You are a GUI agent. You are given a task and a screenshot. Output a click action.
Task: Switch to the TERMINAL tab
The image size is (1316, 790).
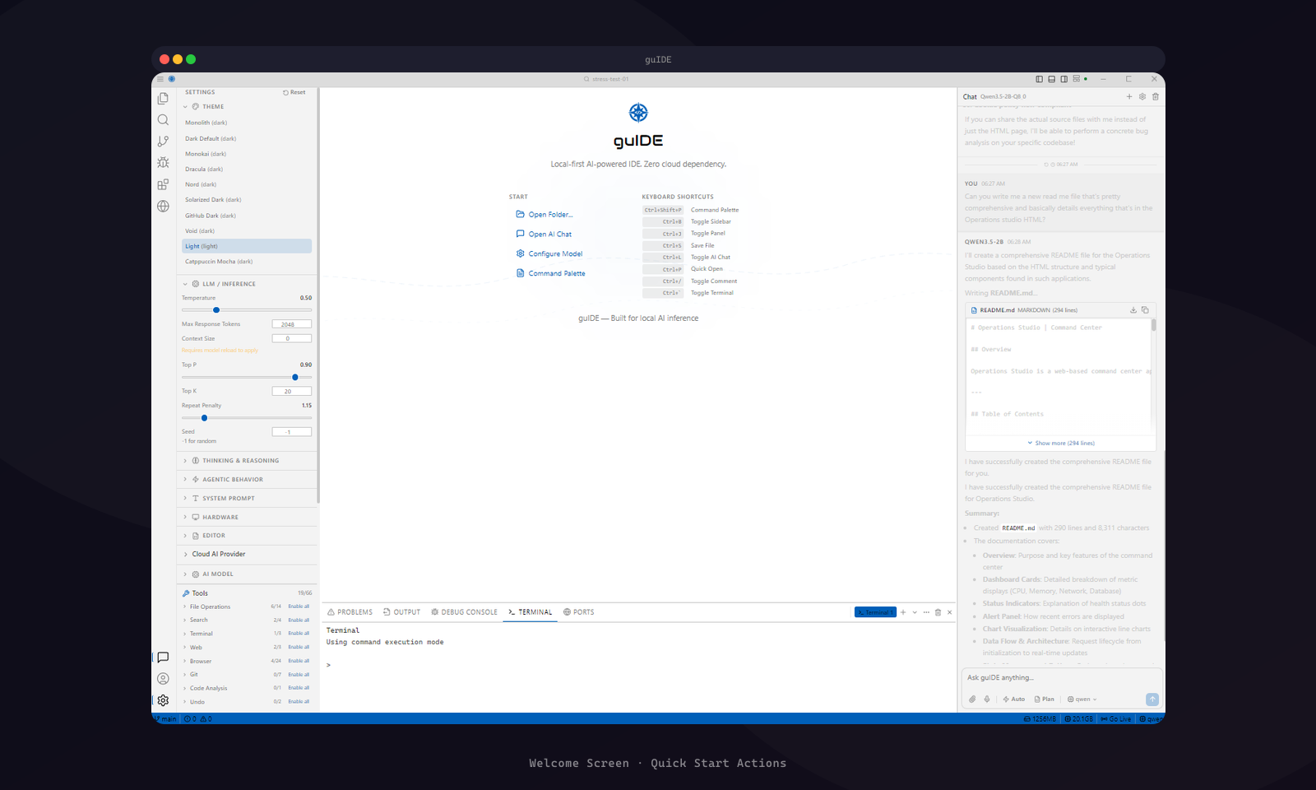click(530, 612)
